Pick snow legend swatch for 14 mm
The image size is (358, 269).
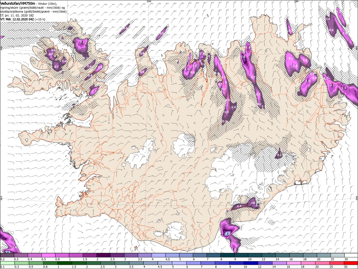click(282, 255)
